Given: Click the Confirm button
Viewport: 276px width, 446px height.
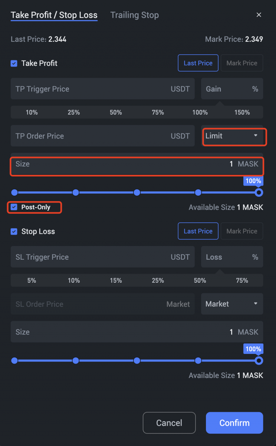Looking at the screenshot, I should (234, 423).
